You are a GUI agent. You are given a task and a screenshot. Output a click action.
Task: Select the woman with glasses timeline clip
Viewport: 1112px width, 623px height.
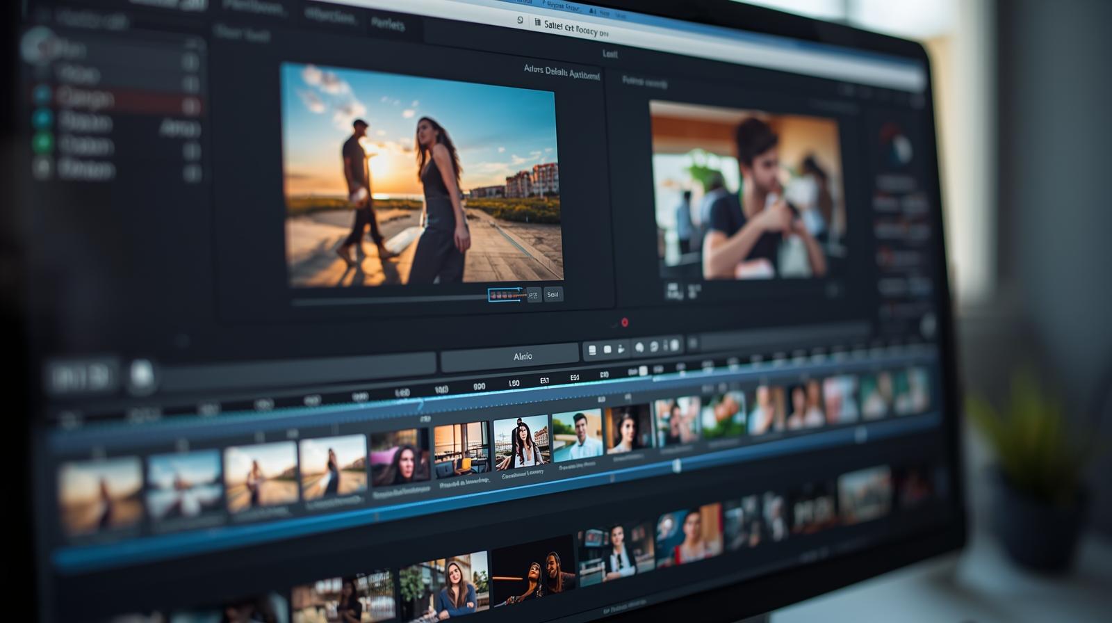521,442
